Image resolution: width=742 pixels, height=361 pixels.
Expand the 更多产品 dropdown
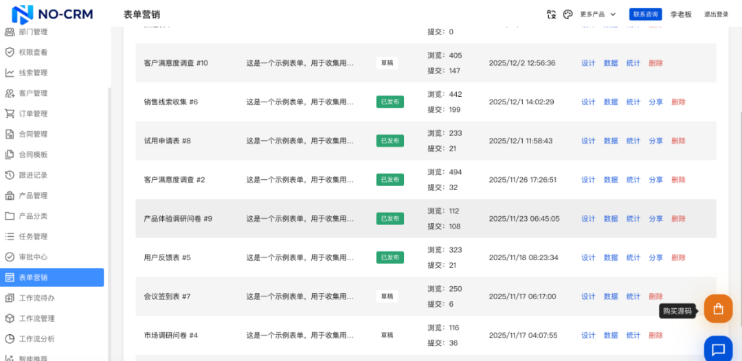point(598,14)
